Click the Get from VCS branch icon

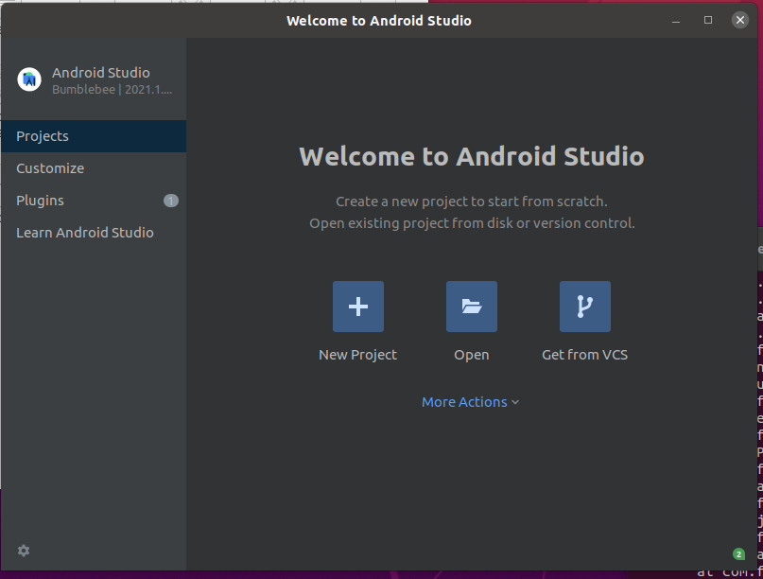pyautogui.click(x=585, y=307)
